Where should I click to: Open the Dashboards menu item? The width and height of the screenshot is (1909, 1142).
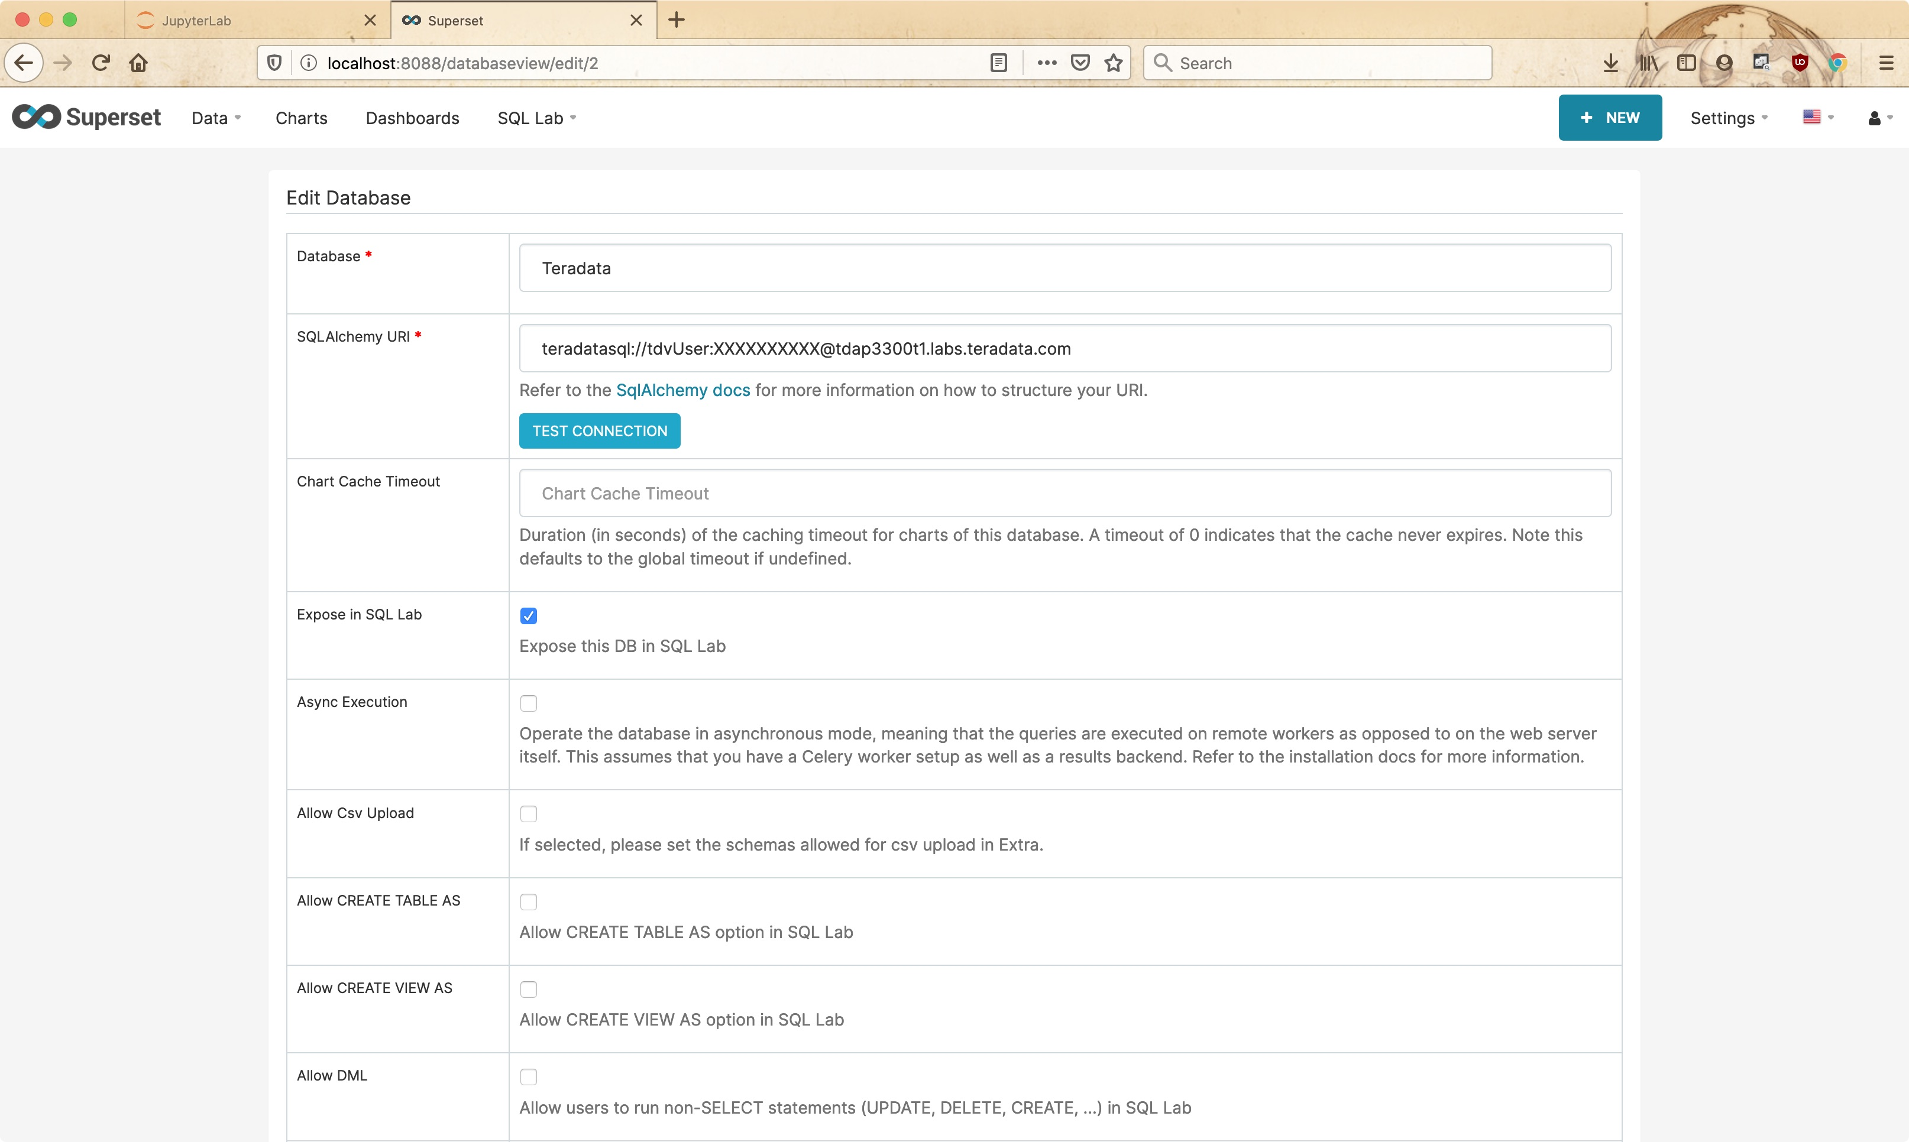tap(412, 118)
